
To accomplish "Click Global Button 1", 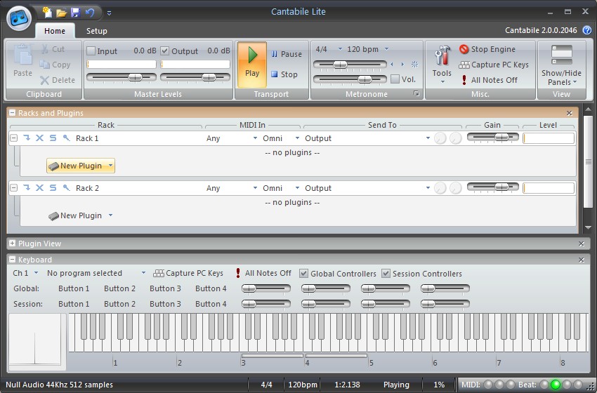I will (x=74, y=288).
